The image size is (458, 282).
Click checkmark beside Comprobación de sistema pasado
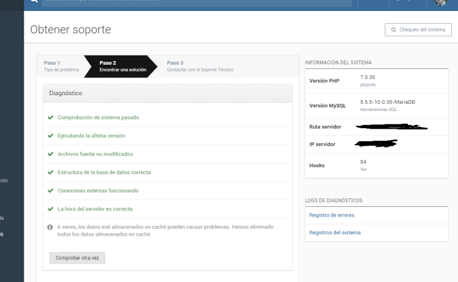51,117
